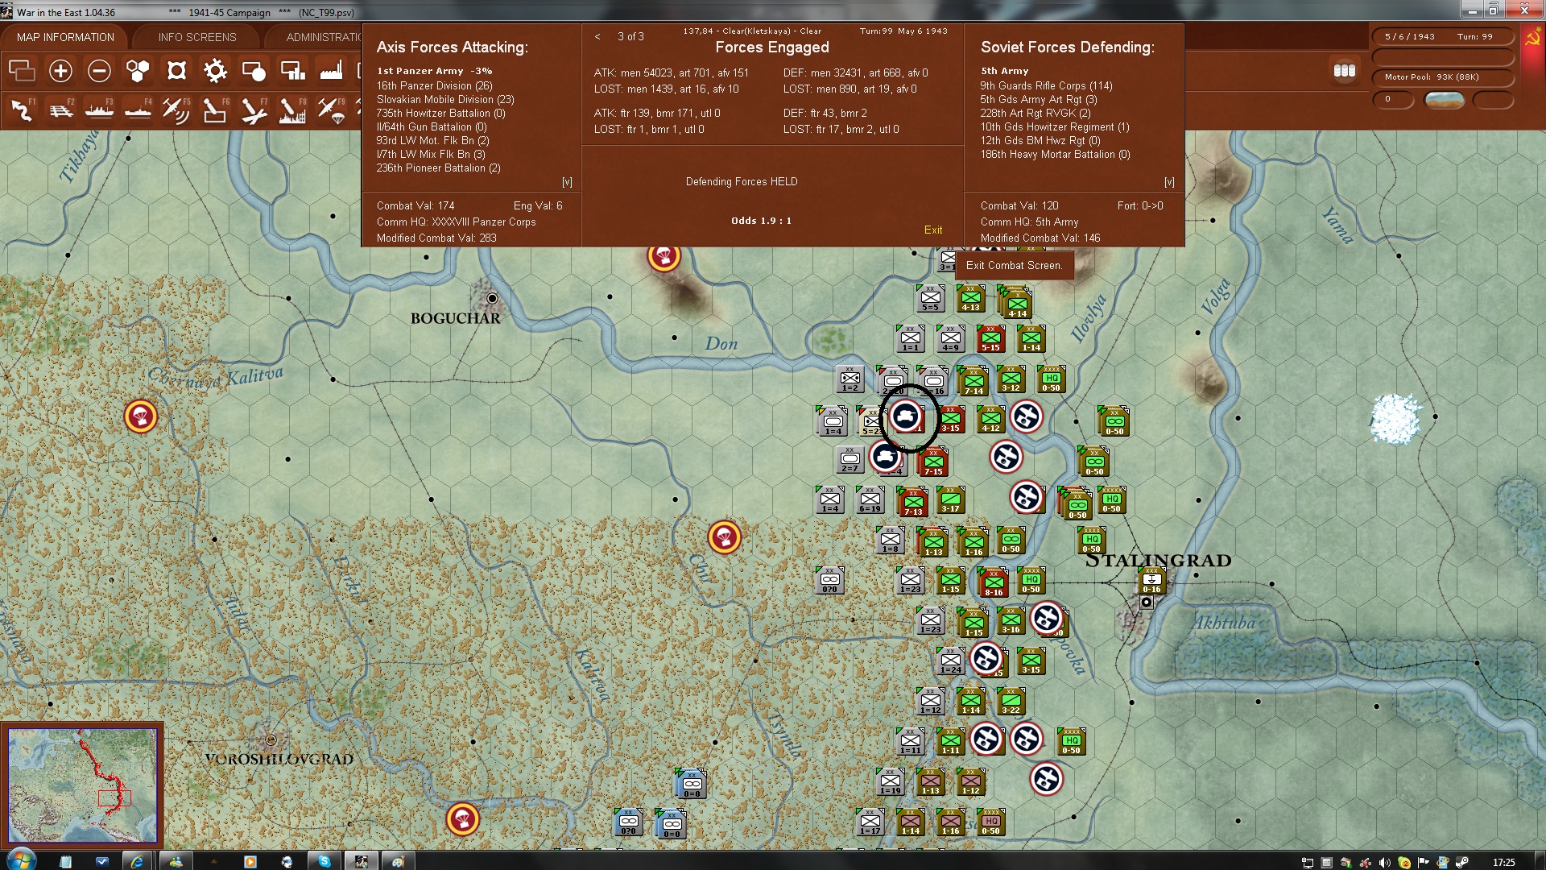Select the red 5-15 unit counter
The width and height of the screenshot is (1546, 870).
pyautogui.click(x=990, y=338)
